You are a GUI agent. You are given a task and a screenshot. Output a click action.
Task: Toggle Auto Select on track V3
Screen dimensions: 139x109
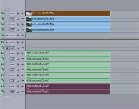click(x=23, y=24)
